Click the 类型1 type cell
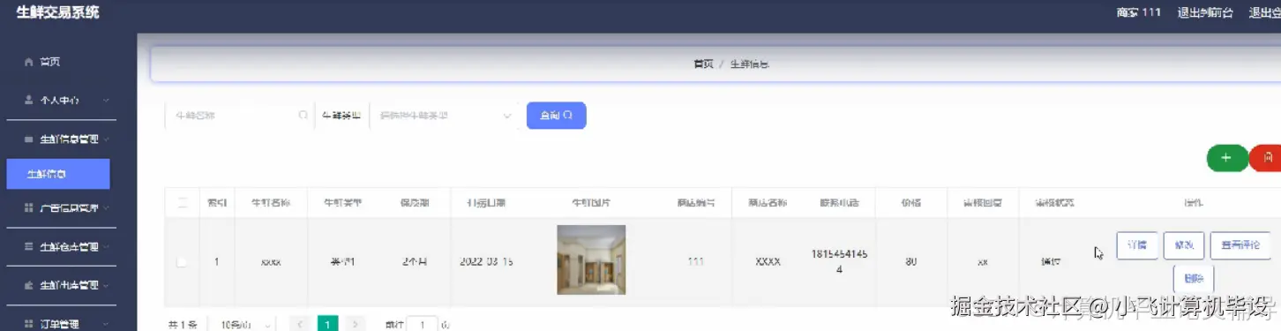Image resolution: width=1281 pixels, height=331 pixels. (x=343, y=262)
